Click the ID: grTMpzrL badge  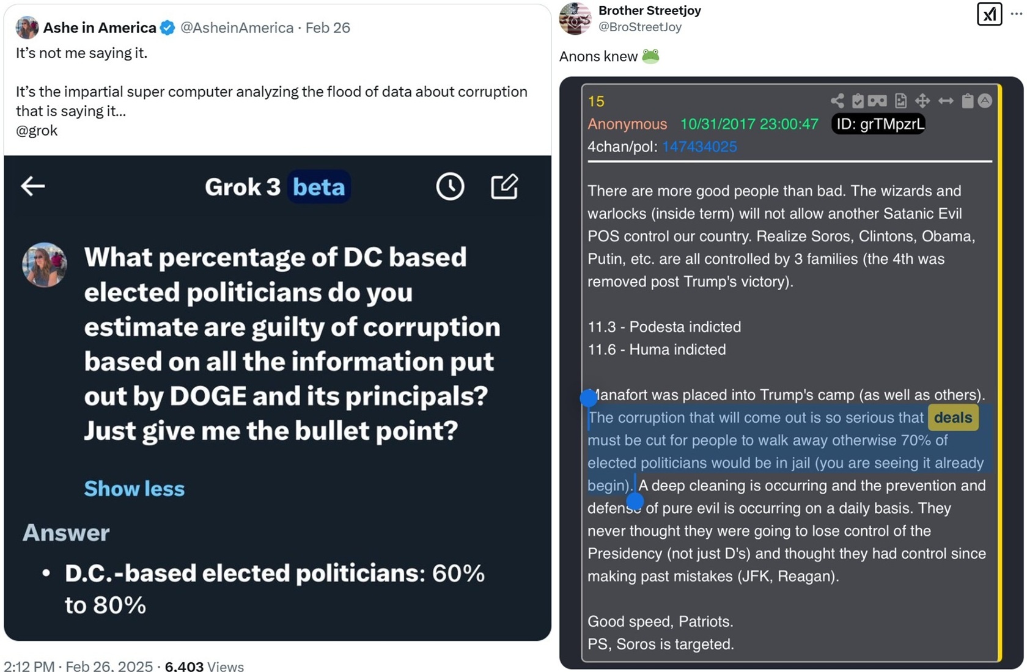[879, 124]
